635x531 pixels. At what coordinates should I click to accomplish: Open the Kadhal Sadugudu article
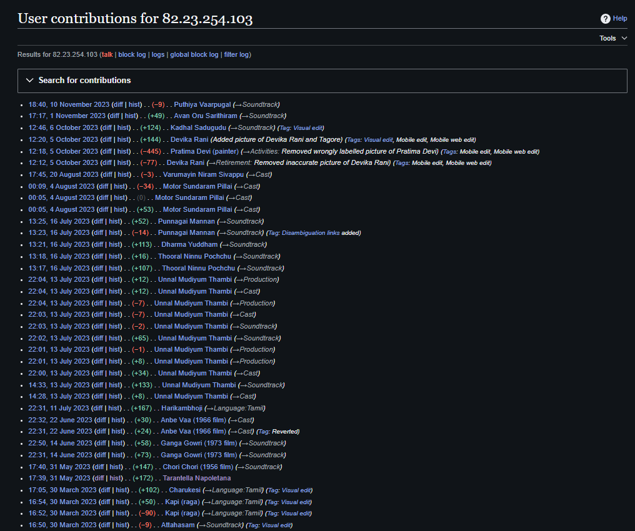pos(198,127)
